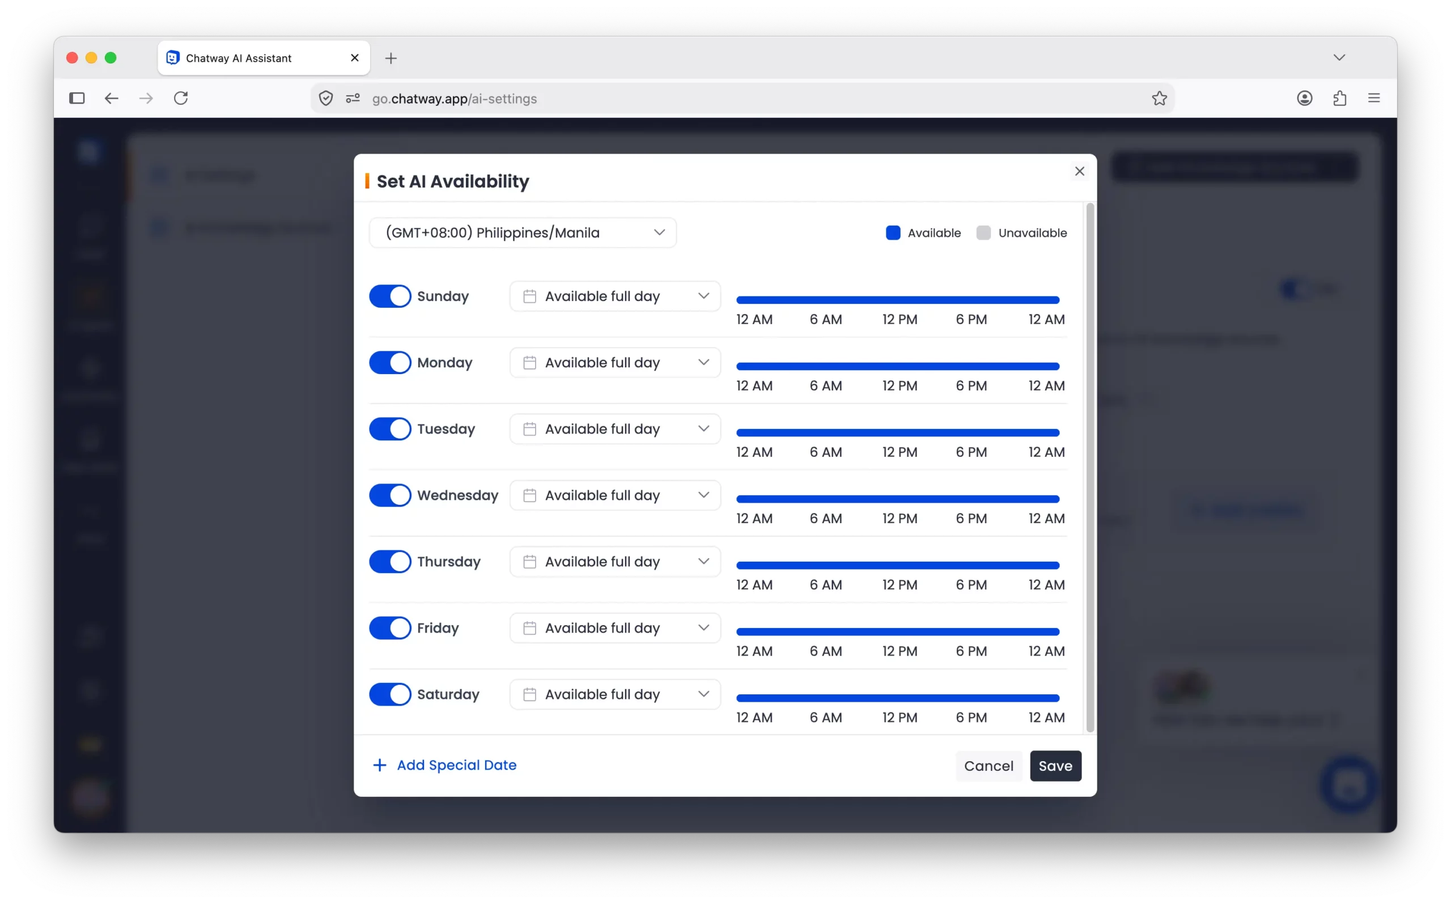
Task: Switch off Saturday availability
Action: click(x=390, y=694)
